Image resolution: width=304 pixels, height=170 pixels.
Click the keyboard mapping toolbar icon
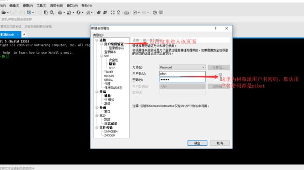(x=126, y=13)
